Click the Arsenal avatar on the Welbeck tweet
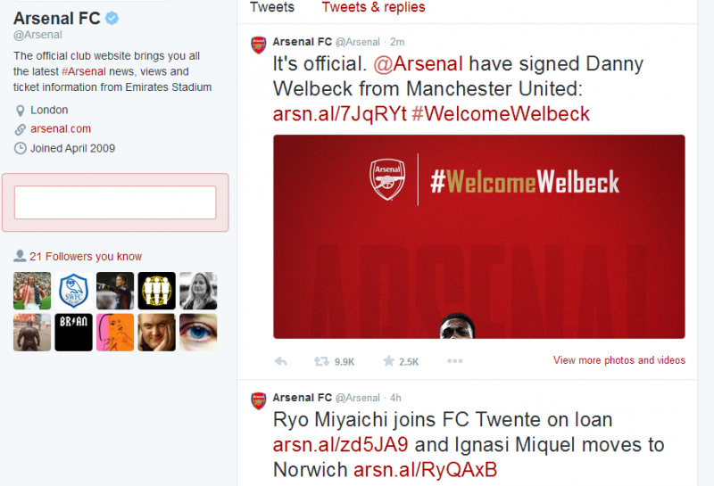 tap(258, 45)
